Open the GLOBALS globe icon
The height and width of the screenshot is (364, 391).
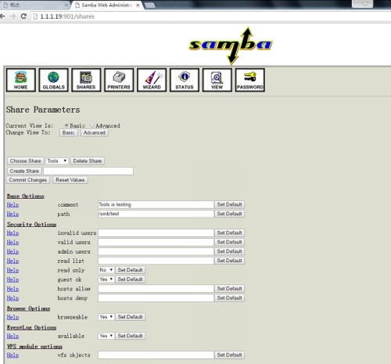[x=54, y=80]
